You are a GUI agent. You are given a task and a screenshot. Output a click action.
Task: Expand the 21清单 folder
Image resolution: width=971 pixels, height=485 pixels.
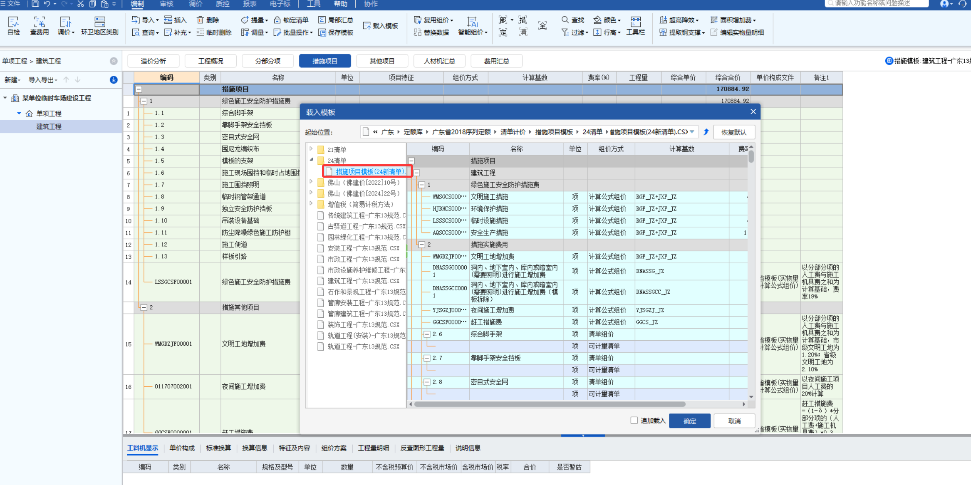tap(311, 149)
